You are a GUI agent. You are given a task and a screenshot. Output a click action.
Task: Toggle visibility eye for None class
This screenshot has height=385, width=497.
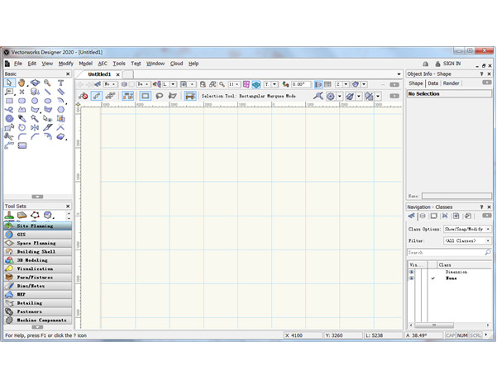(412, 278)
